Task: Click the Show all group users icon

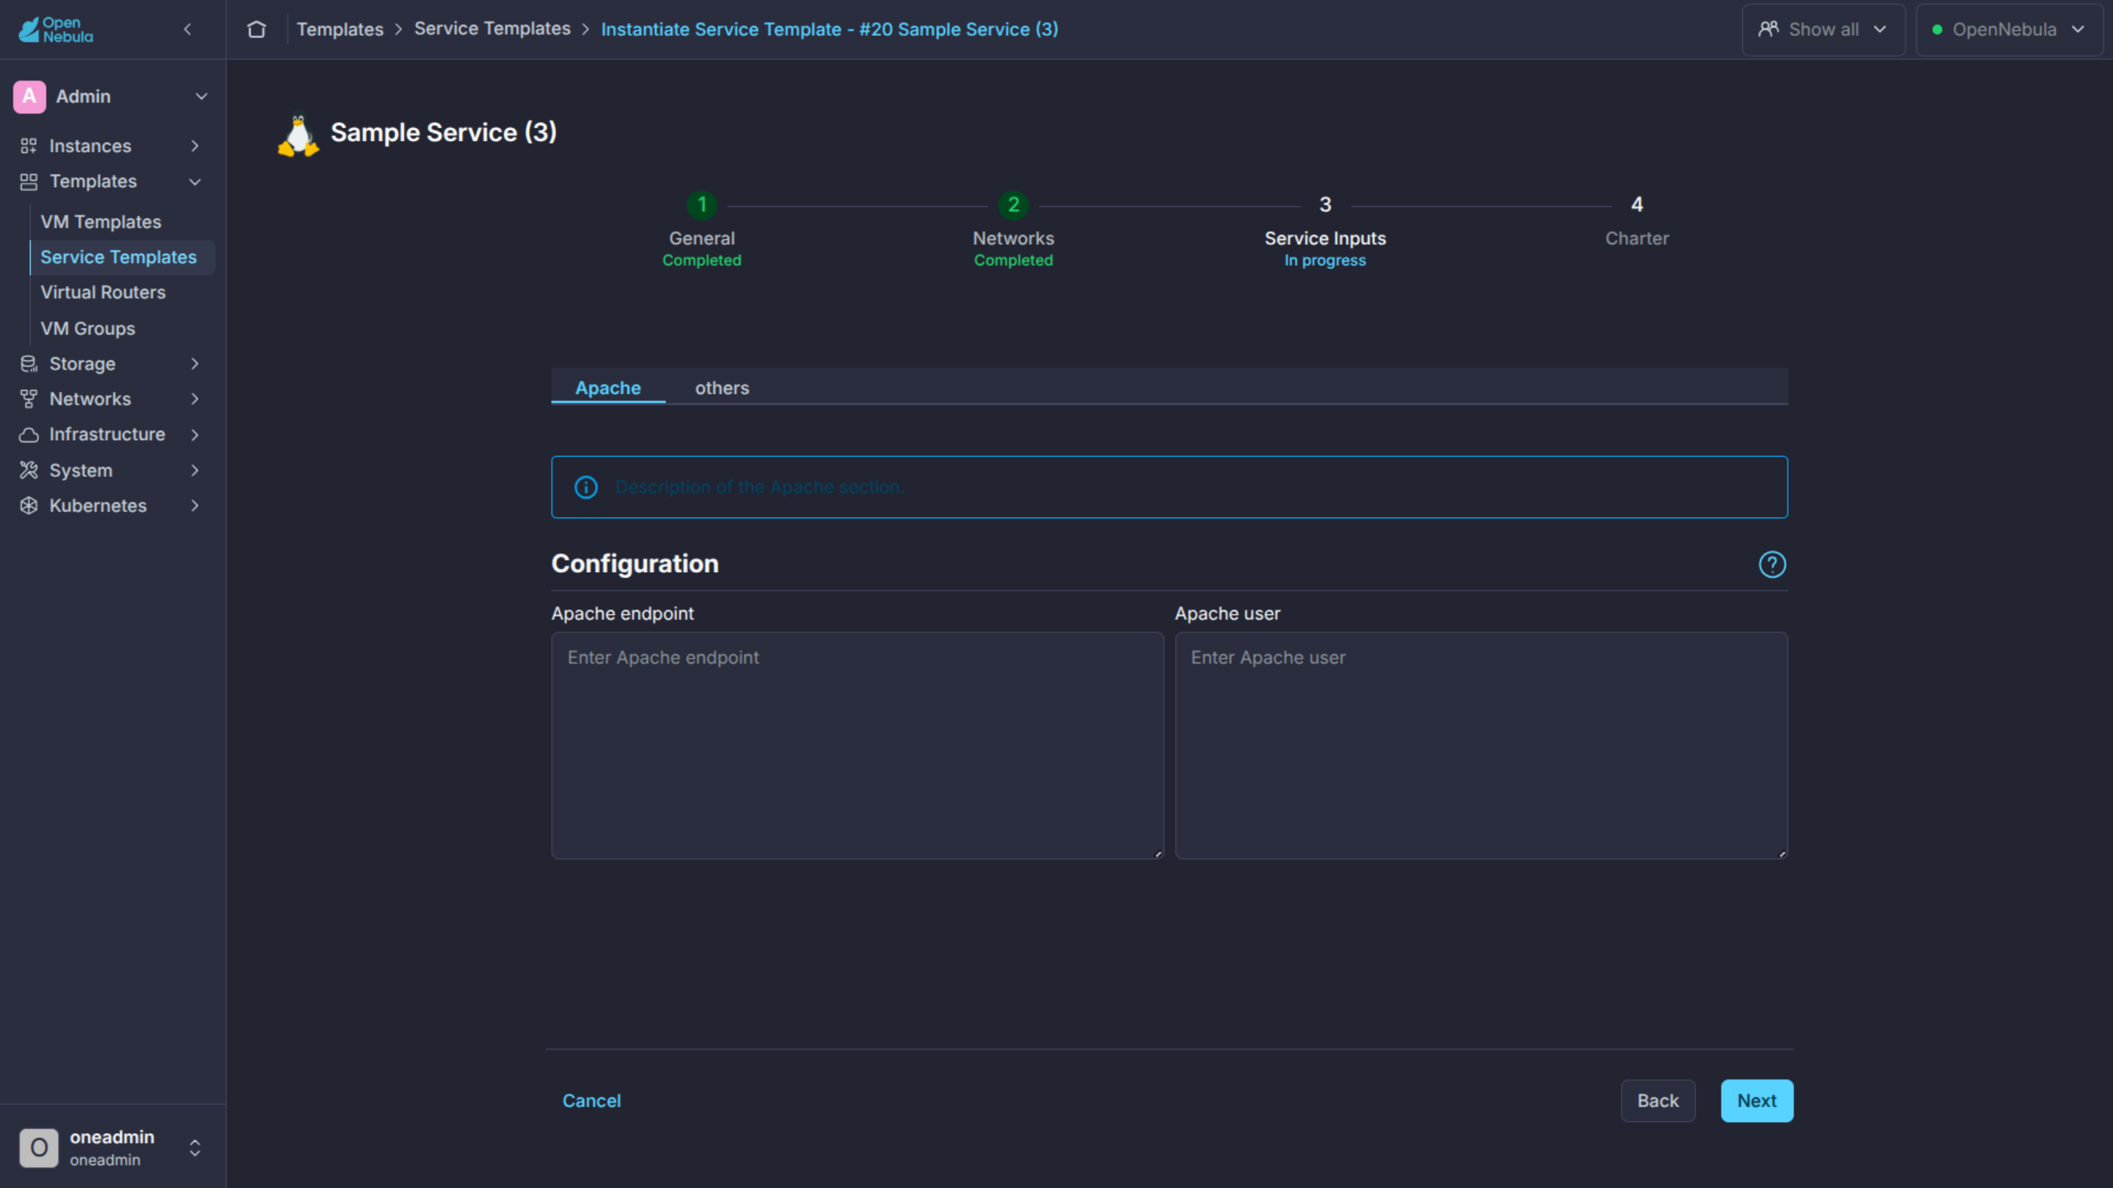Action: (x=1767, y=29)
